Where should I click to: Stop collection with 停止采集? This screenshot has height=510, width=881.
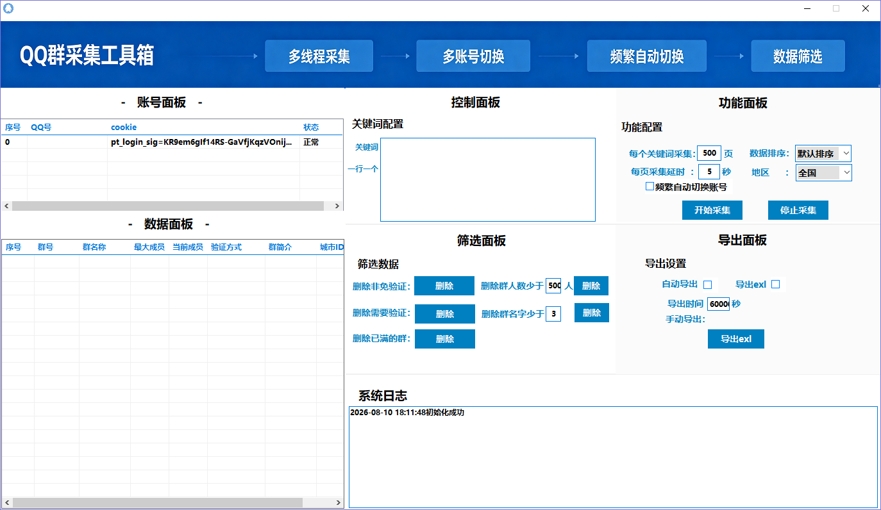click(x=798, y=210)
